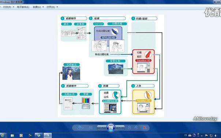Open Windows Media Player from the taskbar
Image resolution: width=221 pixels, height=138 pixels.
coord(21,135)
